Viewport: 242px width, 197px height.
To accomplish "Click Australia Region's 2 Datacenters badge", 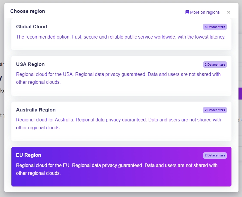I will point(215,110).
